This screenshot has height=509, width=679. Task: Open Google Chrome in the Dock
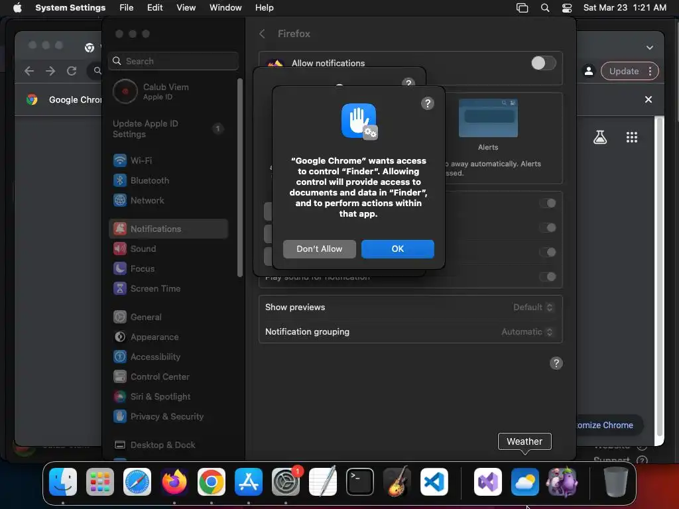coord(212,482)
